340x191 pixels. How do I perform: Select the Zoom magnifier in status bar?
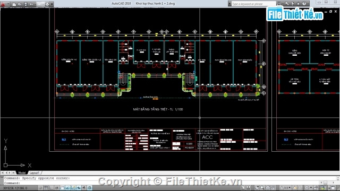coord(262,188)
